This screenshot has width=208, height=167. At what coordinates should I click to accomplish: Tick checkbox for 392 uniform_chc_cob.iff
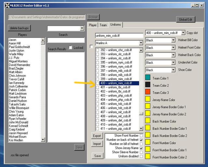pyautogui.click(x=97, y=50)
